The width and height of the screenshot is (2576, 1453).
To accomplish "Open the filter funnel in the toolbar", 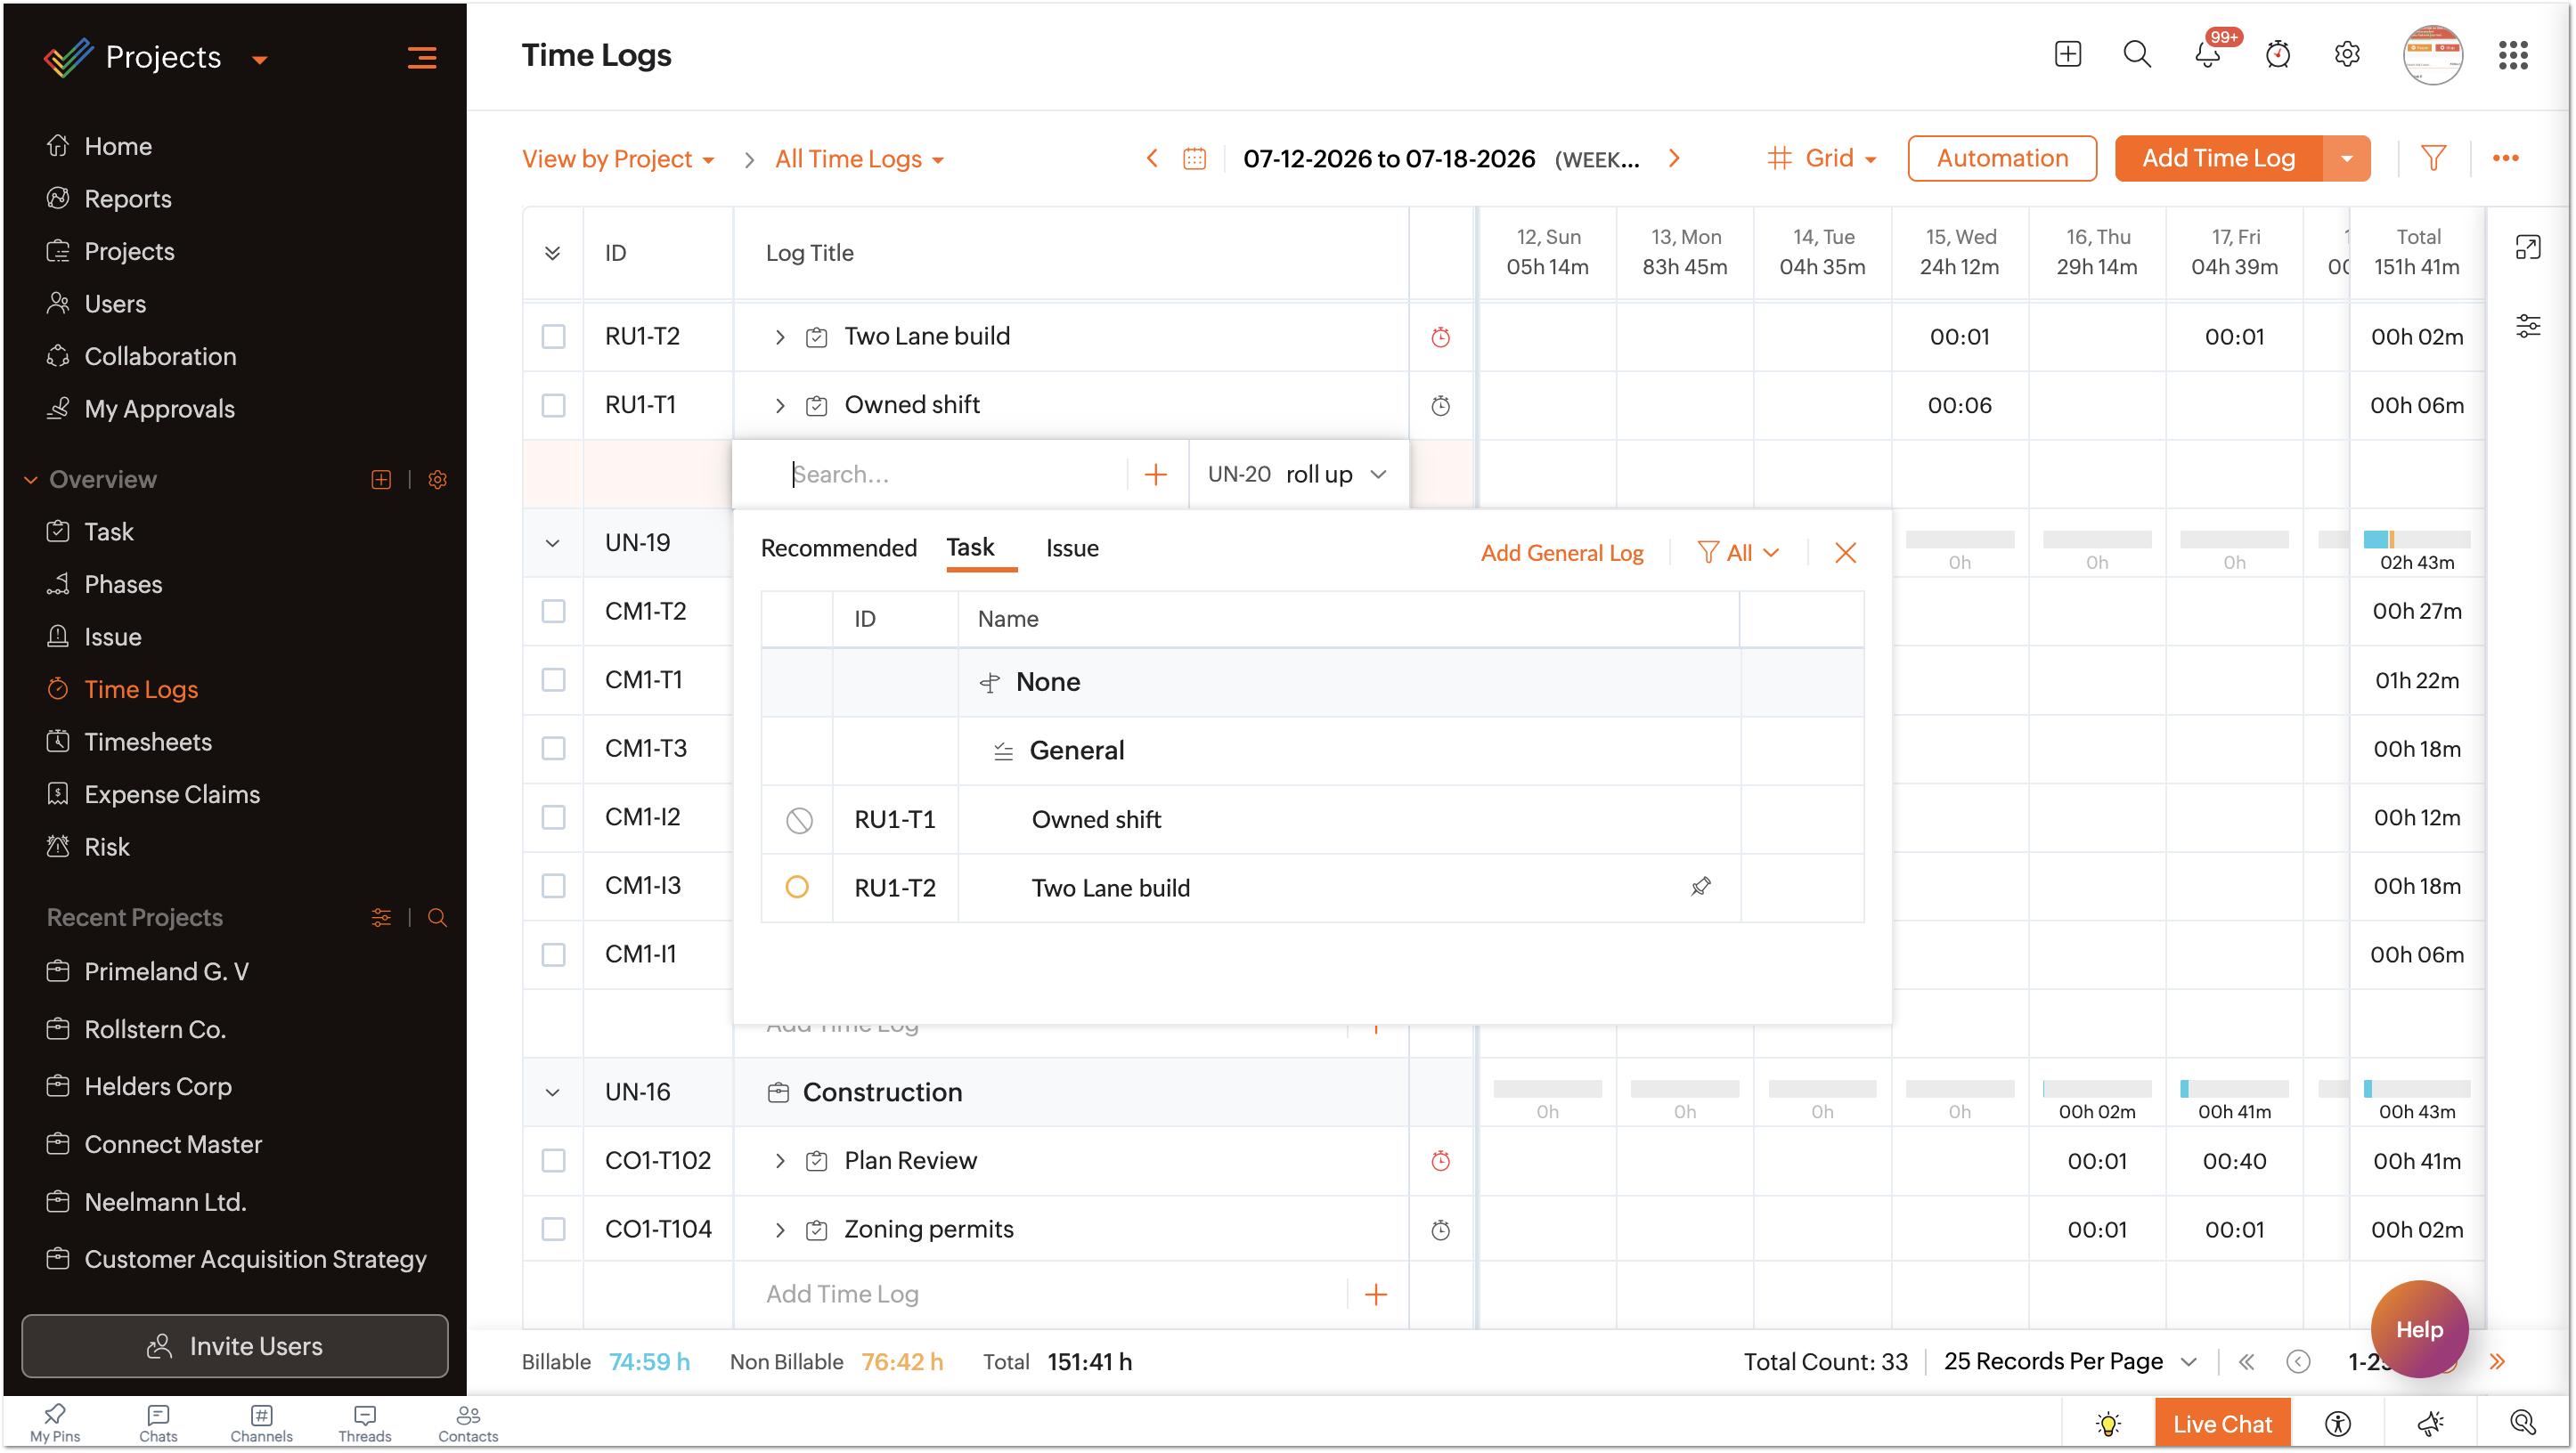I will [2433, 158].
